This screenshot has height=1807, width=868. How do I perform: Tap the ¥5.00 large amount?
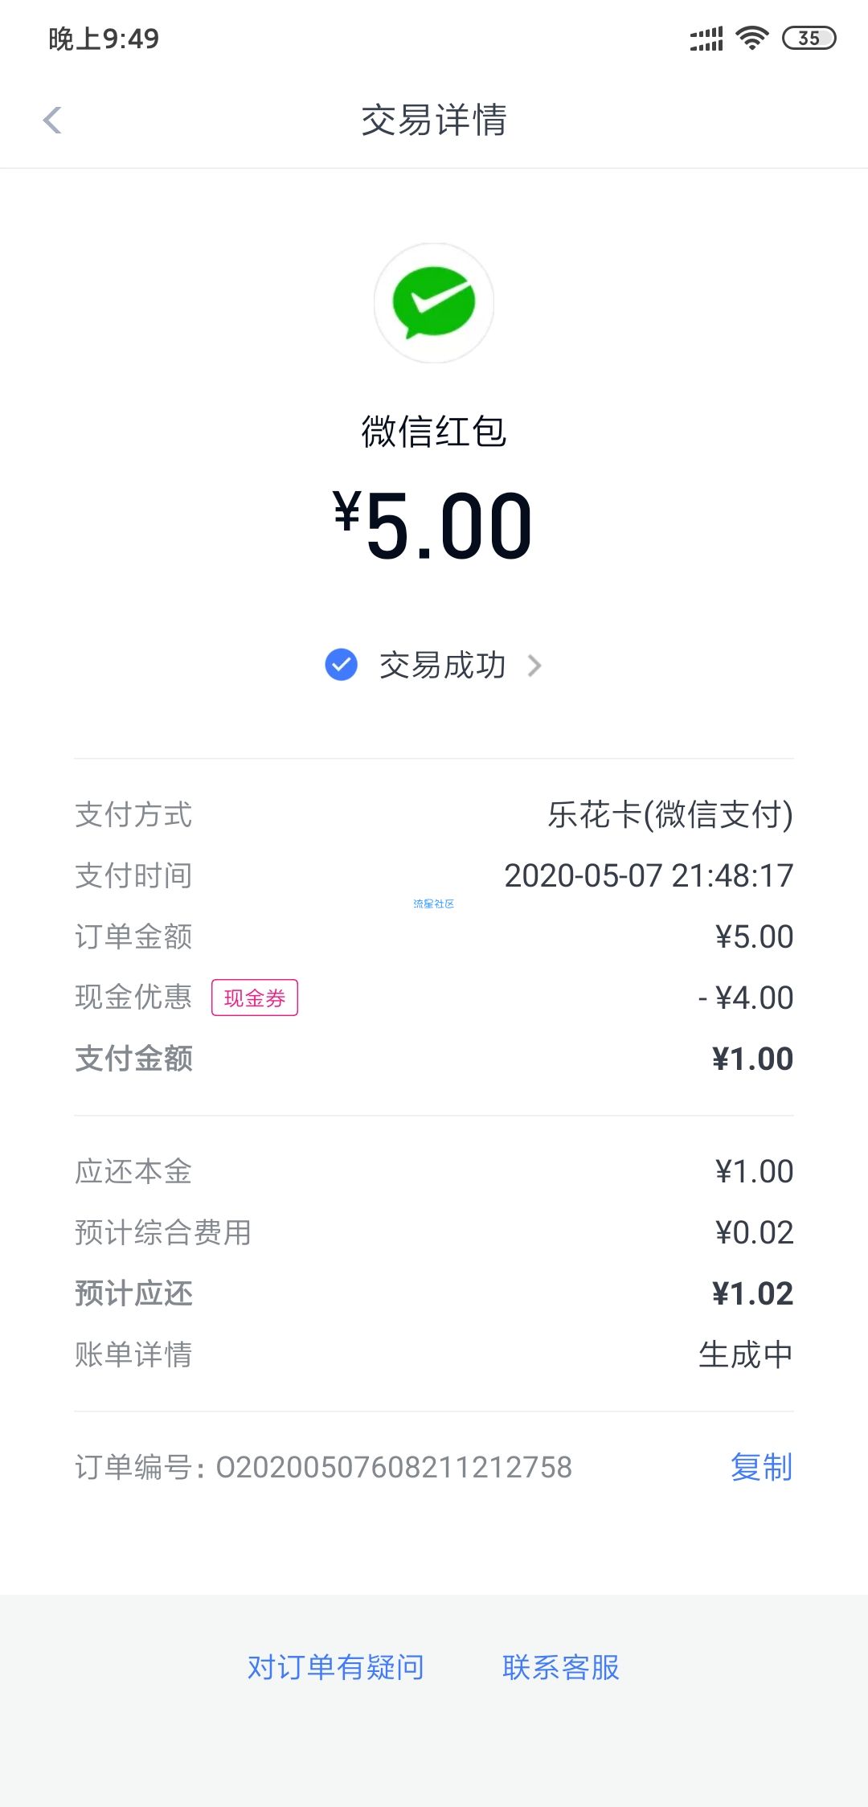(434, 526)
